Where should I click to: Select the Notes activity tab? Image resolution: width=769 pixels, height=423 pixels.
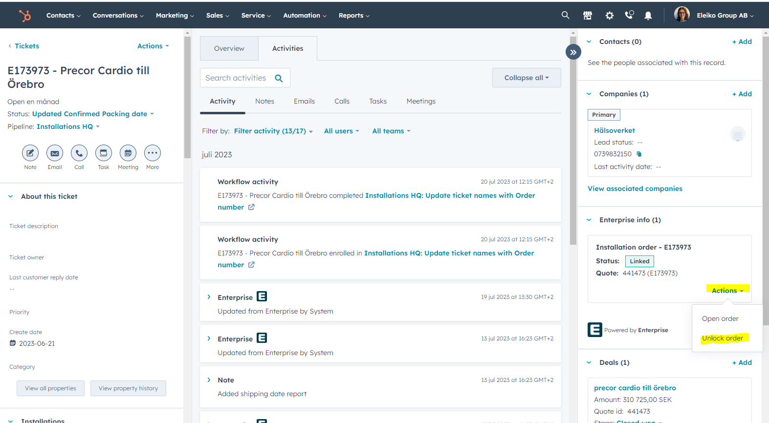264,101
